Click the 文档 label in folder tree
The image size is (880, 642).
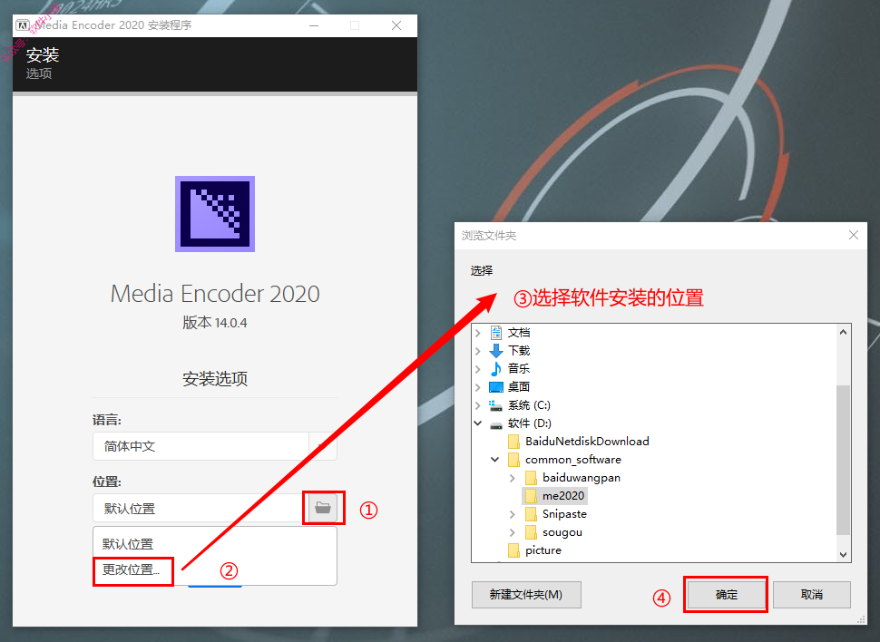pyautogui.click(x=519, y=333)
